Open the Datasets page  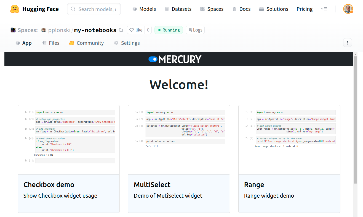178,9
